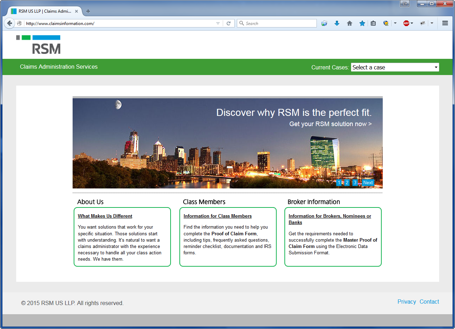Screen dimensions: 455x329
Task: Open the Downloads arrow icon
Action: pyautogui.click(x=337, y=23)
